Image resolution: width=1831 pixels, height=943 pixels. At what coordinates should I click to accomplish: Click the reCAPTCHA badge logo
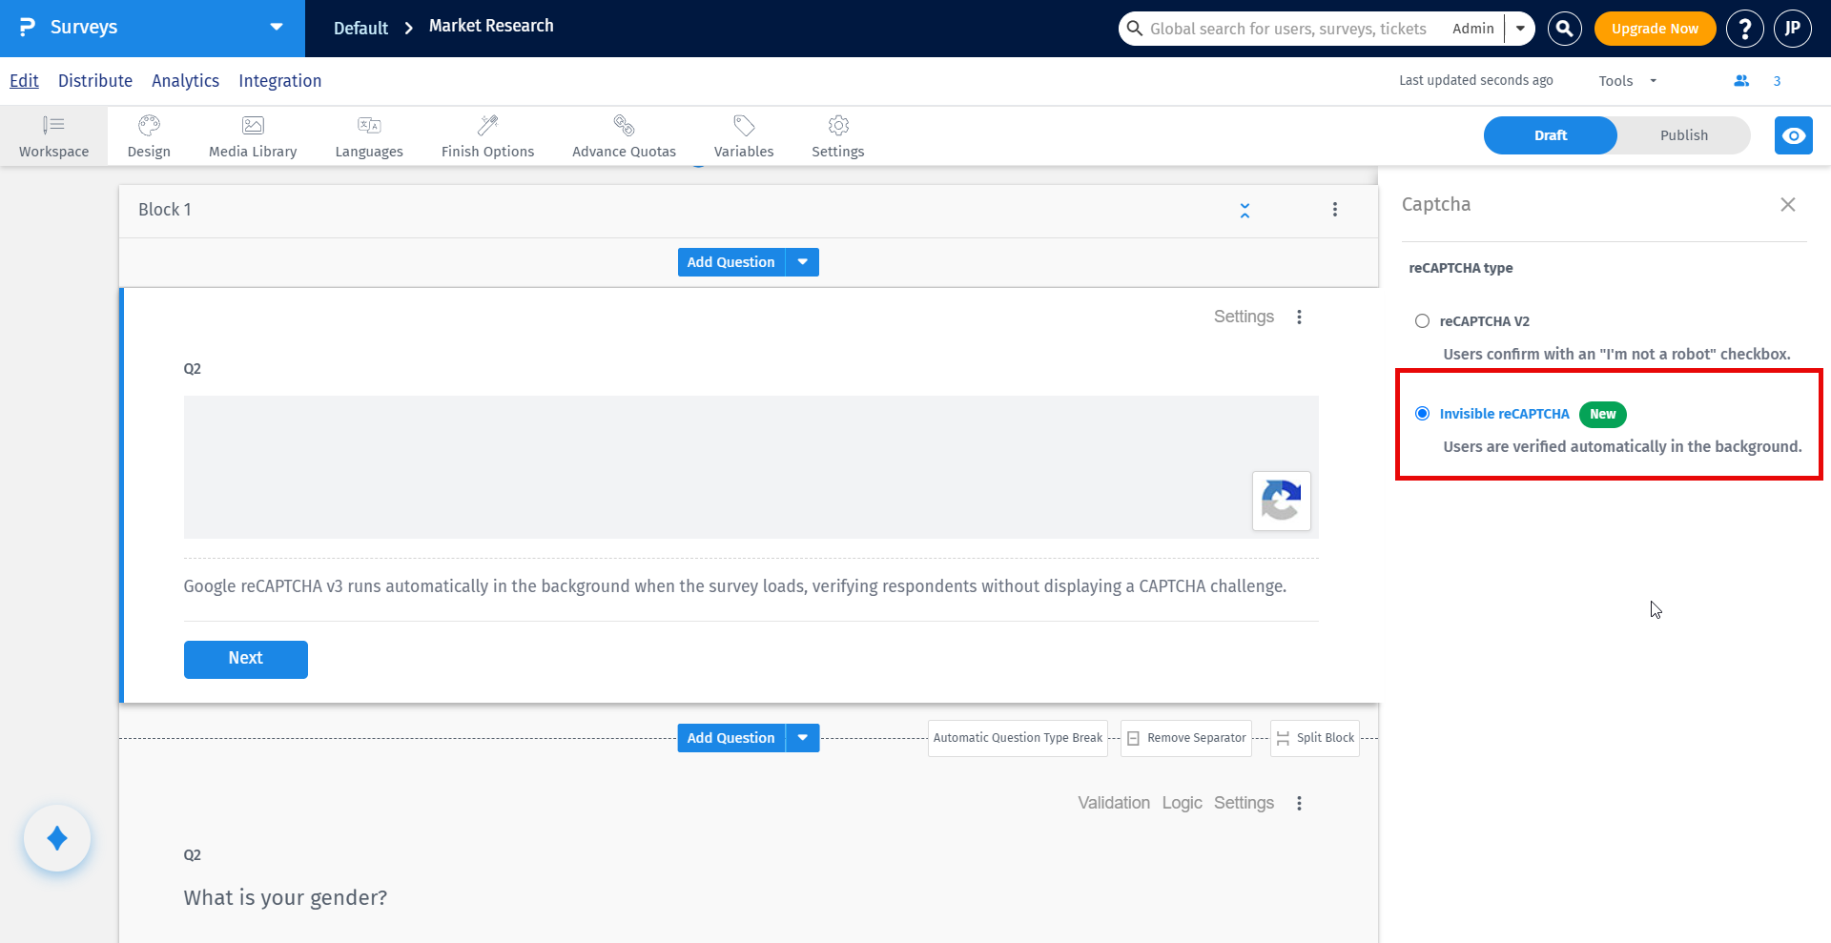click(x=1281, y=501)
